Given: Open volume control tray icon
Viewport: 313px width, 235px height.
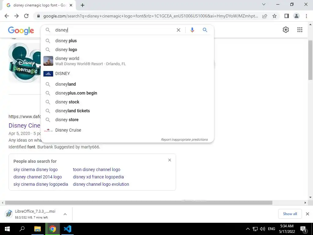Looking at the screenshot, I should [x=263, y=229].
